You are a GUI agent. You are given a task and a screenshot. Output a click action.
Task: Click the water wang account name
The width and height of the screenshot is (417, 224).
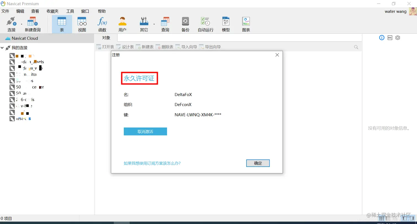tap(395, 12)
